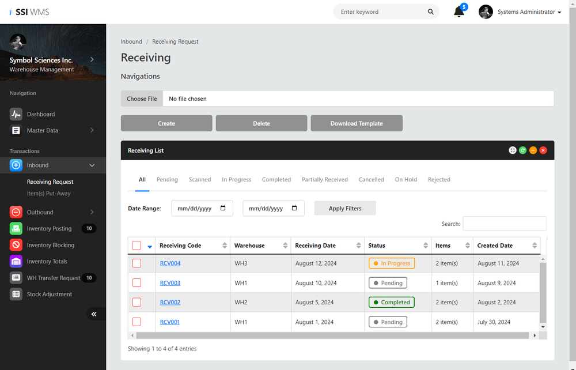Click the Download Template button
This screenshot has width=576, height=370.
coord(356,123)
